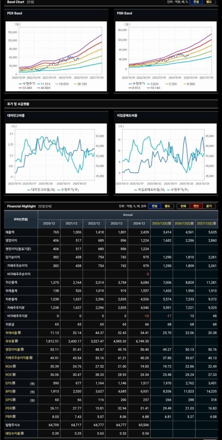Open help icon beside 배당수익률
The height and width of the screenshot is (440, 222).
pos(22,433)
